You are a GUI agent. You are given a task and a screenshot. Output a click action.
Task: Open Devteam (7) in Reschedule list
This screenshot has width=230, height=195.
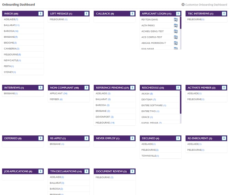coord(149,99)
